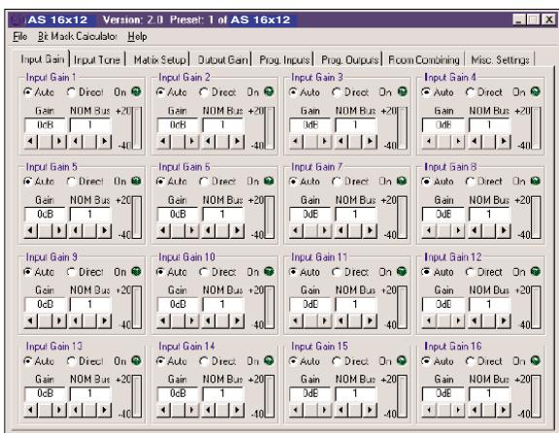Open the Bit Mask Calculator menu
The image size is (559, 433).
pos(78,36)
